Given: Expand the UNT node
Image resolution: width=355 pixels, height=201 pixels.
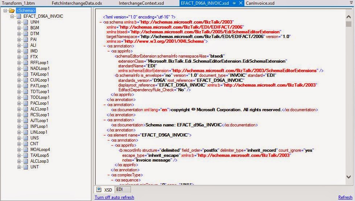Looking at the screenshot, I should 19,167.
